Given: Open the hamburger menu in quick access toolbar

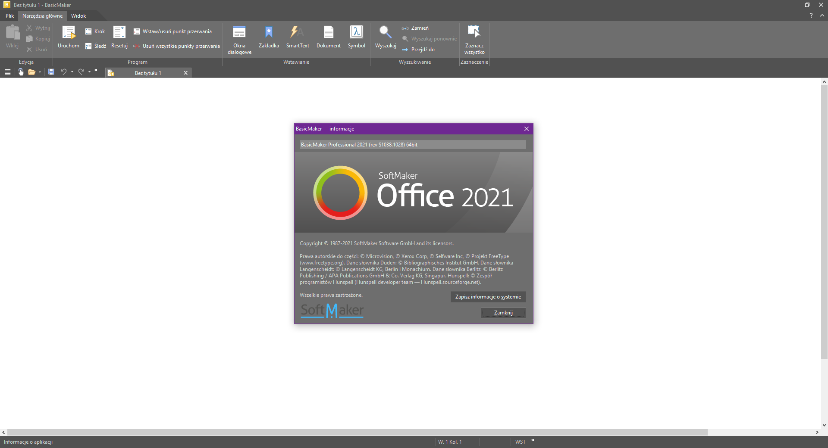Looking at the screenshot, I should [x=7, y=72].
